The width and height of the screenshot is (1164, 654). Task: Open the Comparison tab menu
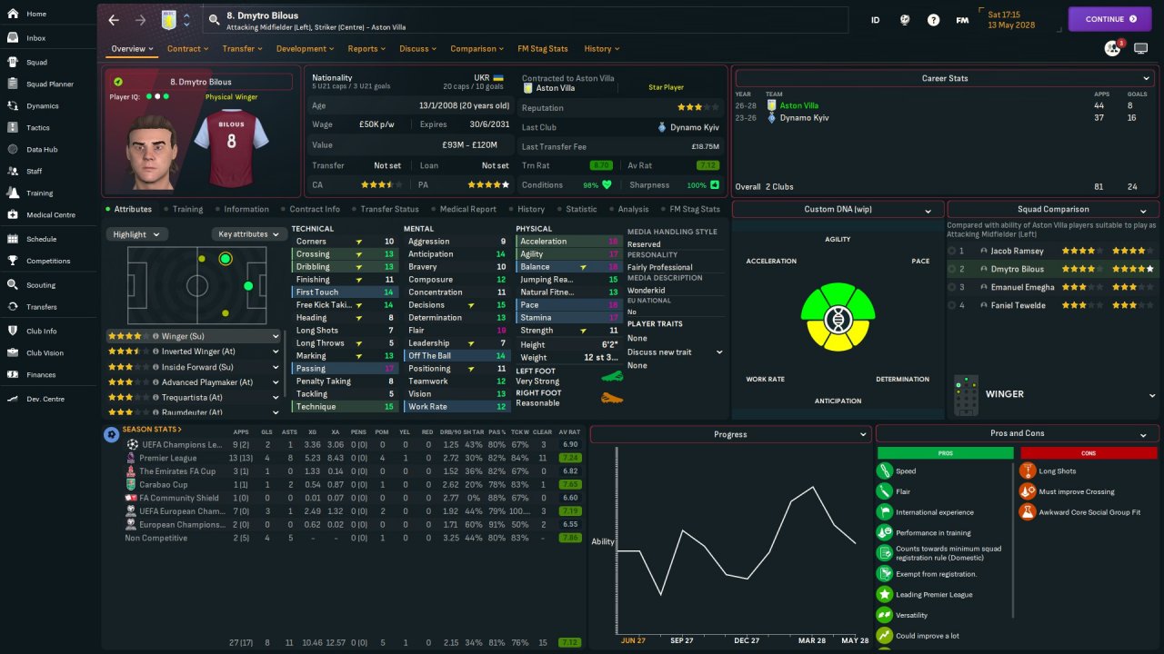coord(478,49)
